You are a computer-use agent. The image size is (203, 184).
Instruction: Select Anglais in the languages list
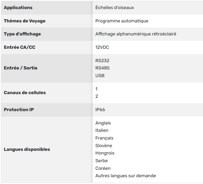coord(103,123)
